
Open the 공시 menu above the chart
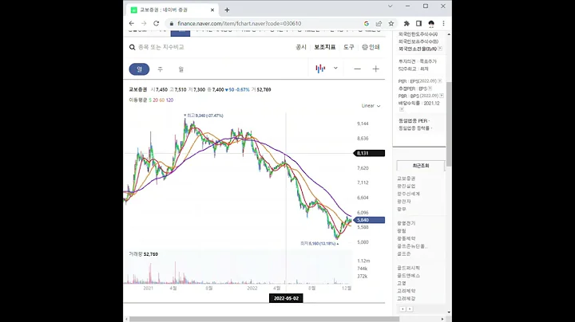(301, 47)
